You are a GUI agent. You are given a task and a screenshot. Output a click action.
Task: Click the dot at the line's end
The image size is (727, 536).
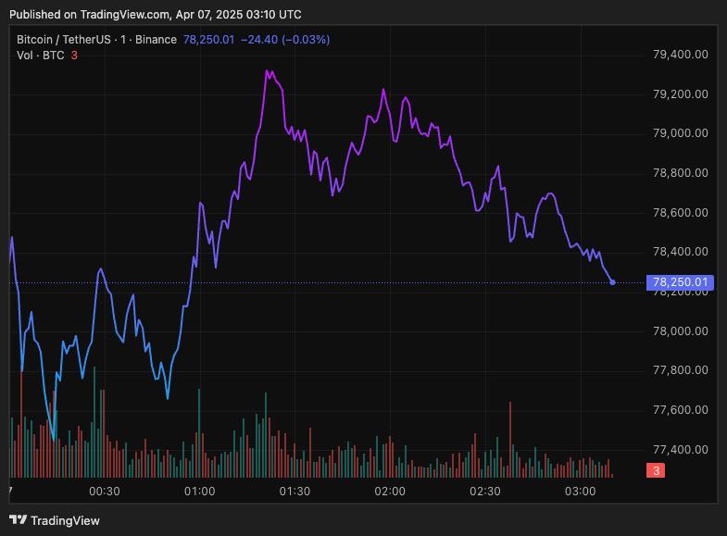(x=612, y=282)
